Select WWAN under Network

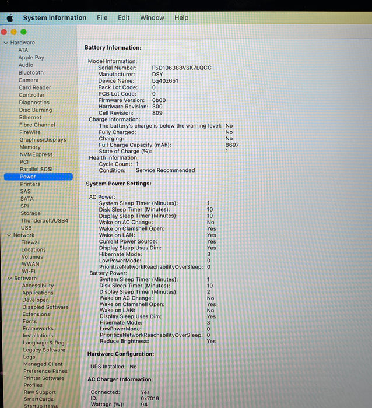[30, 264]
